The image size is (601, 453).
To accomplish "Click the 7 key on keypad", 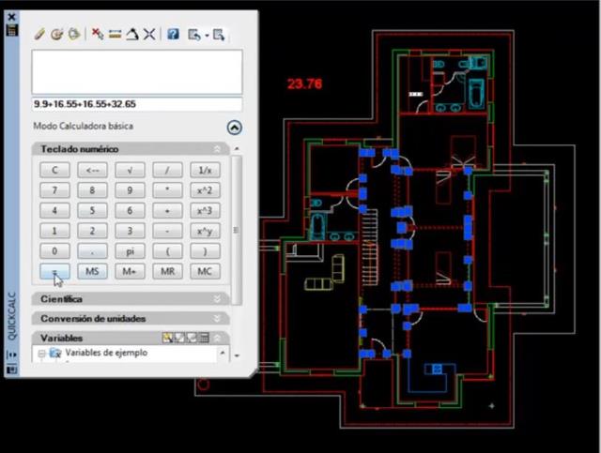I will (x=54, y=190).
